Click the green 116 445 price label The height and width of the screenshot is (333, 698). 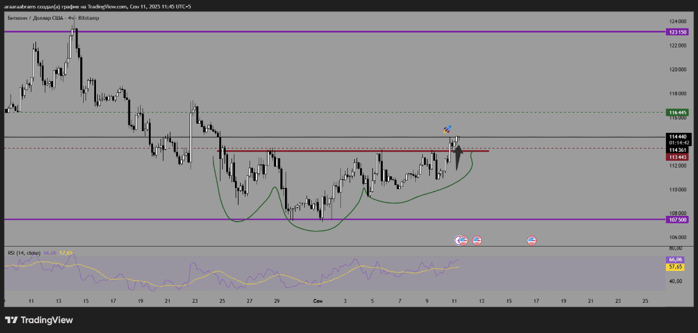pyautogui.click(x=676, y=112)
